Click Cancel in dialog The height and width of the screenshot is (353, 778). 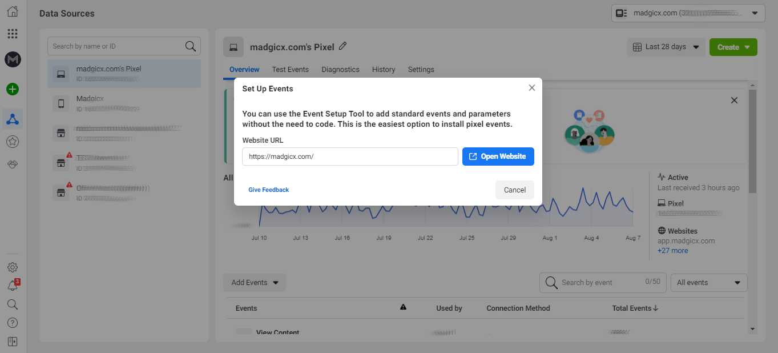pos(515,190)
